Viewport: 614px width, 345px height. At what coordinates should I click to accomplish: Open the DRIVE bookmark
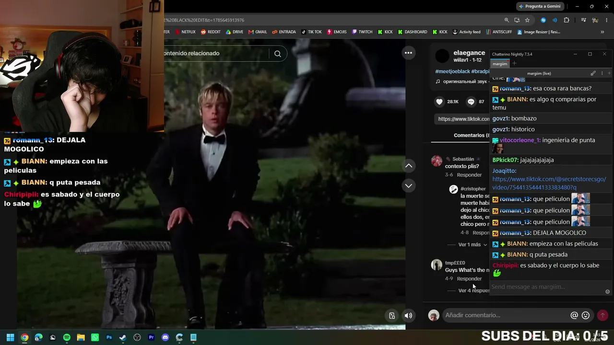[x=235, y=32]
